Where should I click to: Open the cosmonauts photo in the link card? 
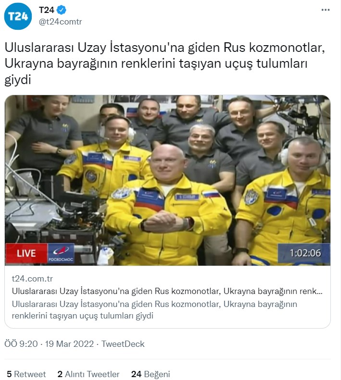(x=167, y=180)
